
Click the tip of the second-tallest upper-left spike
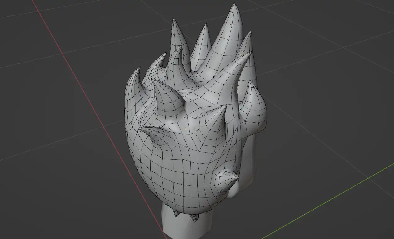click(x=174, y=20)
